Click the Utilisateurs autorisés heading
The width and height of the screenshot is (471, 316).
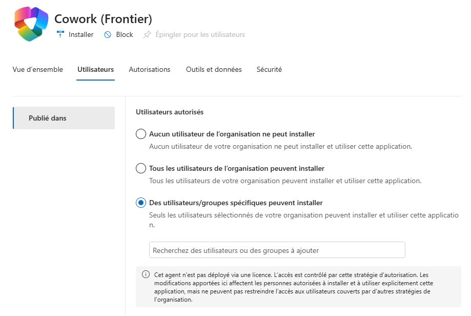(x=169, y=111)
